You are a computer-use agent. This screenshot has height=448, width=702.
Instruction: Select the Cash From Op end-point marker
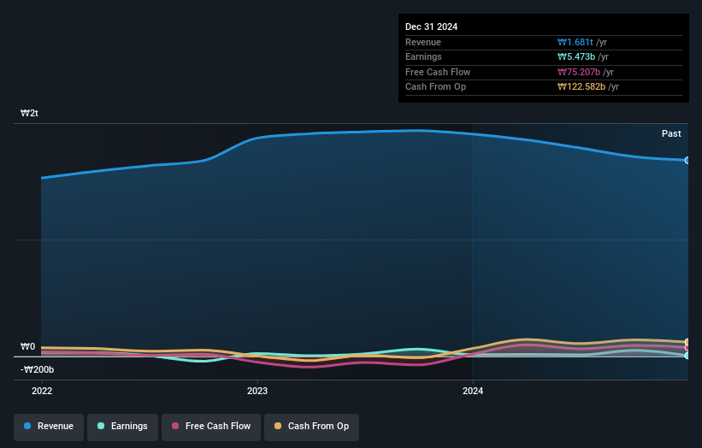point(687,342)
